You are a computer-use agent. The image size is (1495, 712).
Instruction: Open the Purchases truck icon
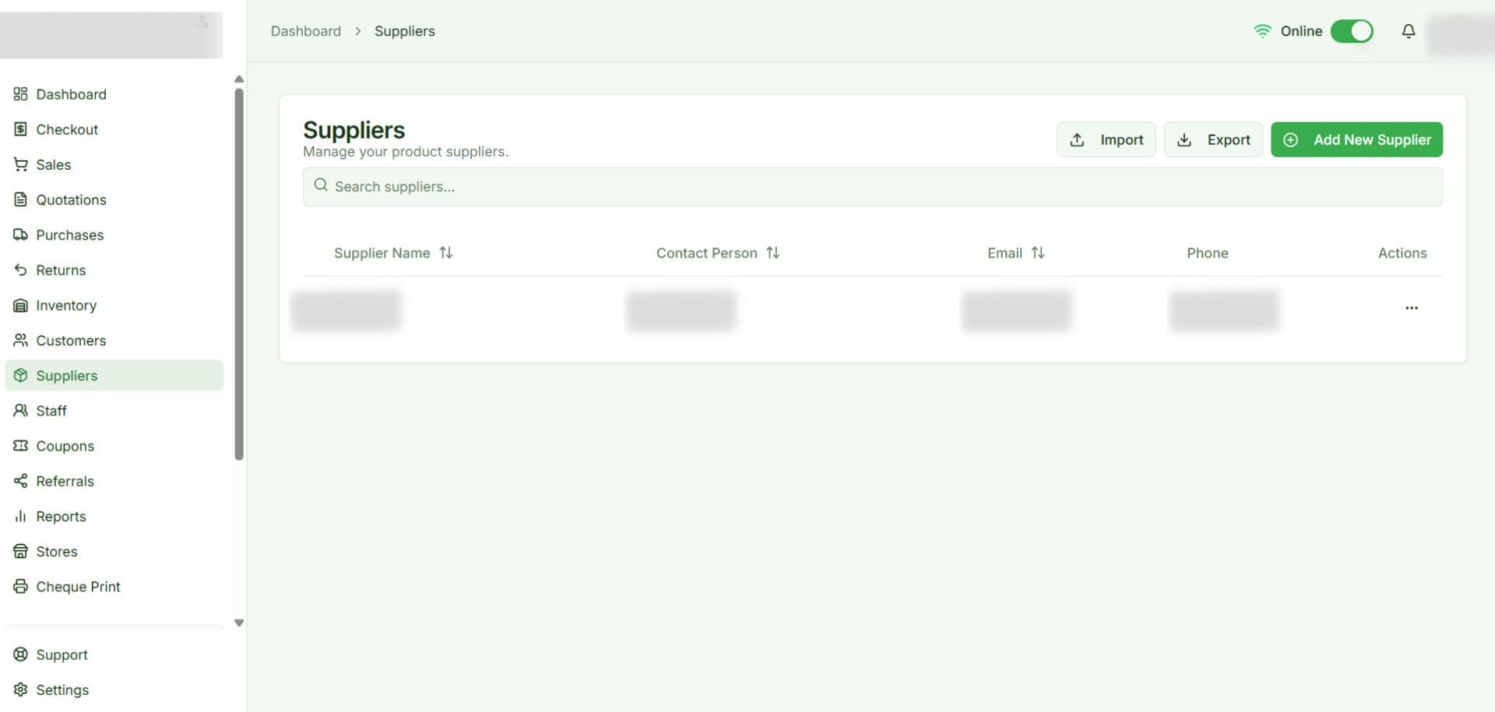[x=21, y=234]
